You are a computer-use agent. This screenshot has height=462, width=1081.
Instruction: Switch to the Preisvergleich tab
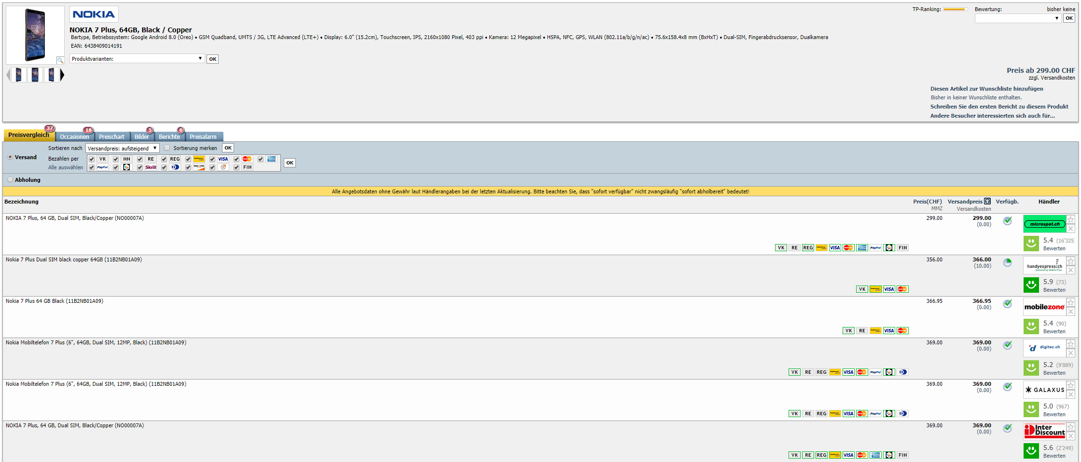[x=28, y=135]
